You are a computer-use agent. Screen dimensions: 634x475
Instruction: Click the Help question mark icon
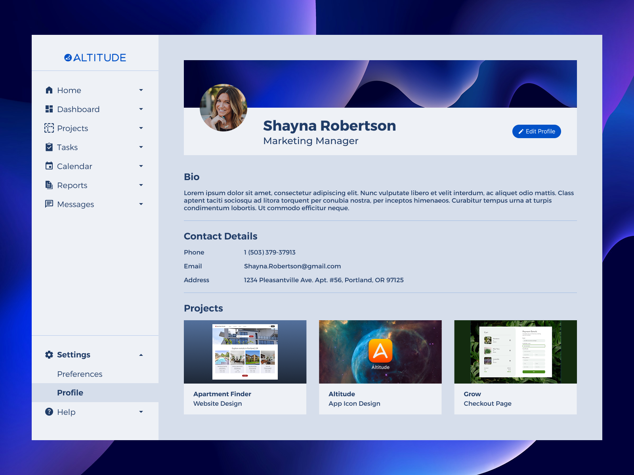[49, 412]
